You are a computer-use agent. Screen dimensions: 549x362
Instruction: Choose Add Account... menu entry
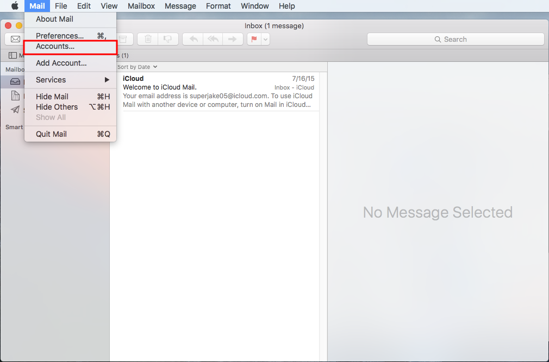click(61, 63)
